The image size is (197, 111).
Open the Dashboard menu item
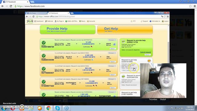[39, 21]
